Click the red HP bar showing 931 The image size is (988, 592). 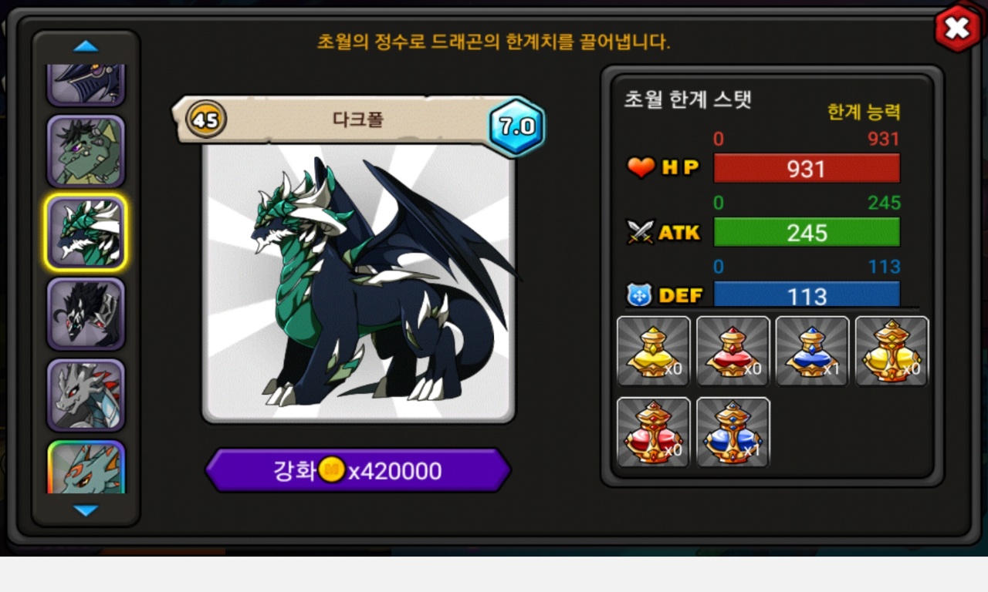pos(807,168)
